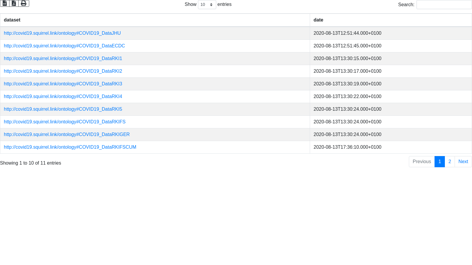The image size is (472, 265).
Task: Click the COVID19_DataRKI4 dataset link
Action: tap(63, 97)
